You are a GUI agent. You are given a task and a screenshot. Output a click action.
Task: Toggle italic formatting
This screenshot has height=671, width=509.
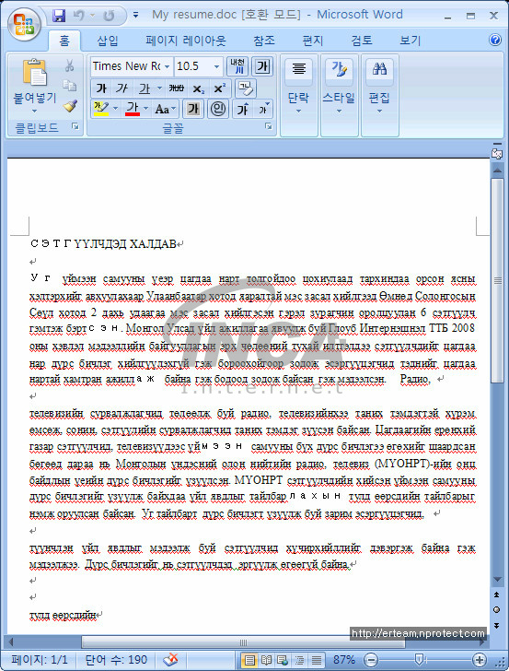pos(122,88)
